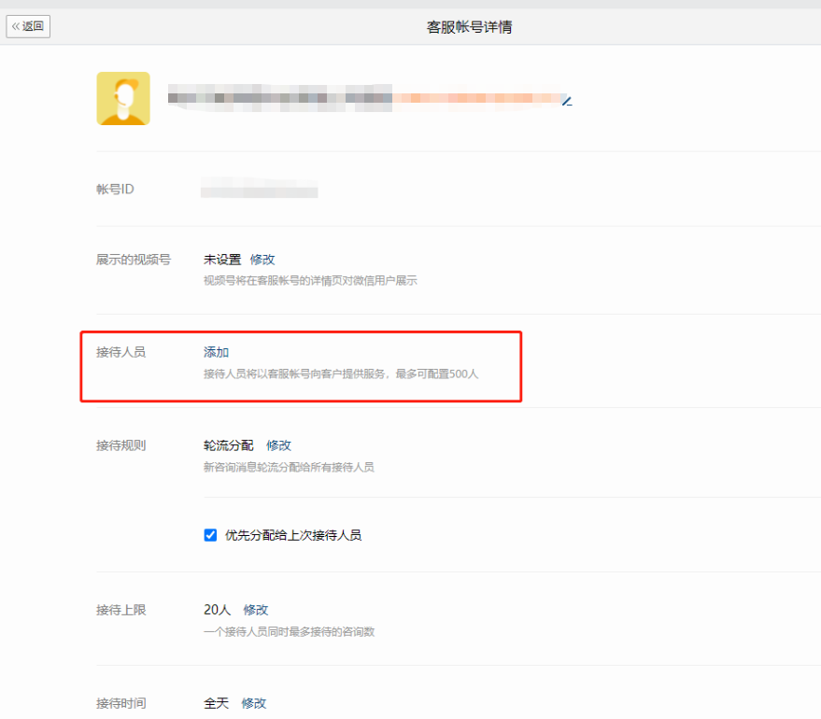
Task: Click the blurred account name text
Action: coord(364,97)
